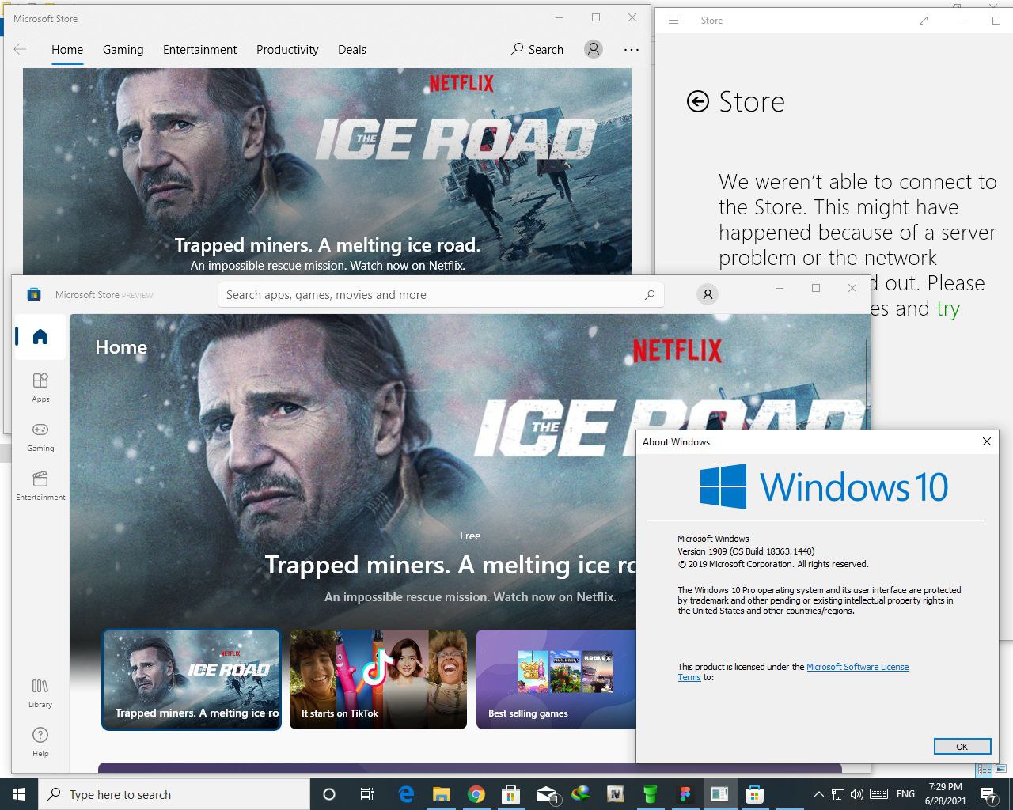This screenshot has width=1013, height=810.
Task: Open the green pipe app on taskbar
Action: pyautogui.click(x=650, y=794)
